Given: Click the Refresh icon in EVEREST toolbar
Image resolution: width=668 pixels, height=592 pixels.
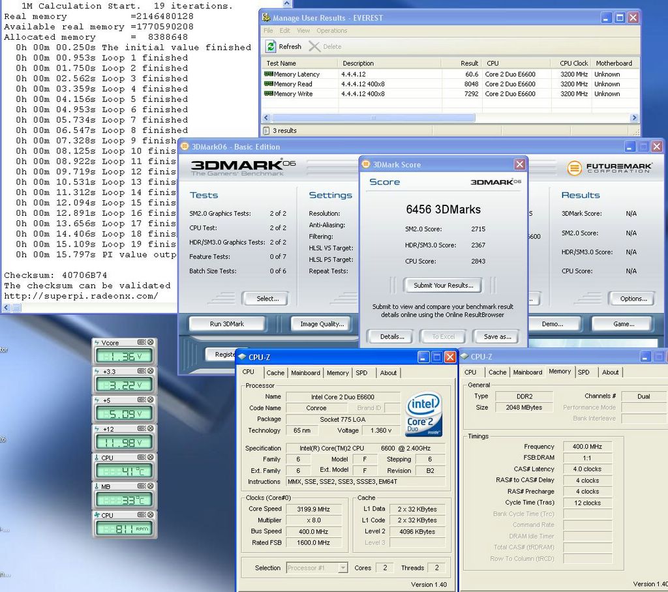Looking at the screenshot, I should point(271,46).
